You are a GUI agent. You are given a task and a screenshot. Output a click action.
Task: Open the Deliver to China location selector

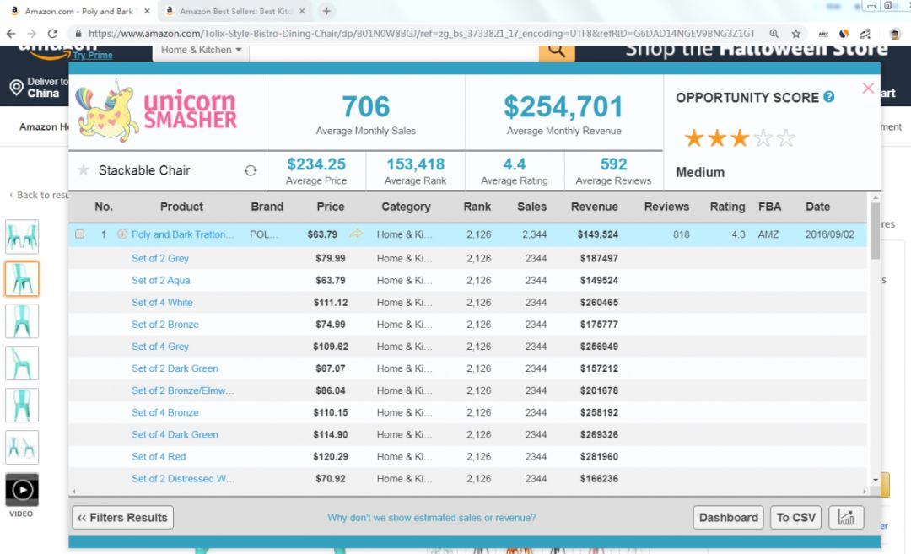[39, 88]
